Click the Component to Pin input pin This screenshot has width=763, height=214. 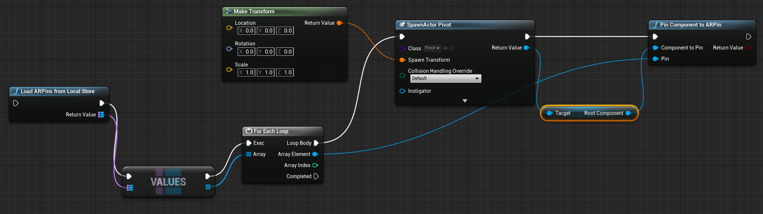[x=655, y=48]
